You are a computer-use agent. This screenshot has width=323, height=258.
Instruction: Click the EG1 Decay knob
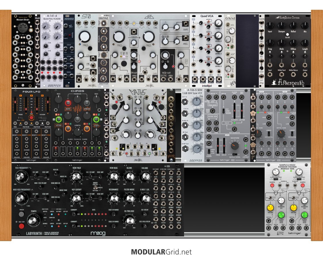[x=145, y=214]
